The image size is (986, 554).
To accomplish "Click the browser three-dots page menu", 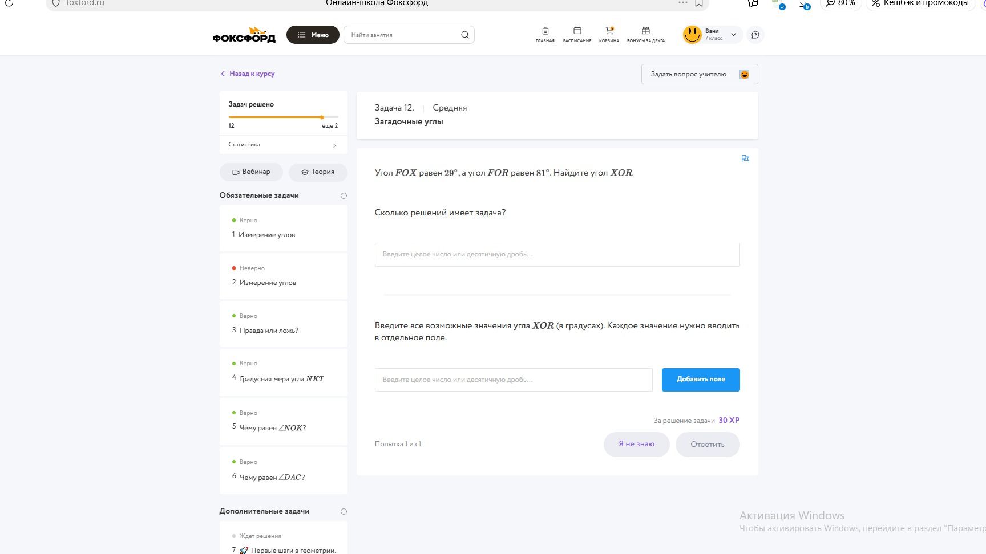I will [x=682, y=3].
